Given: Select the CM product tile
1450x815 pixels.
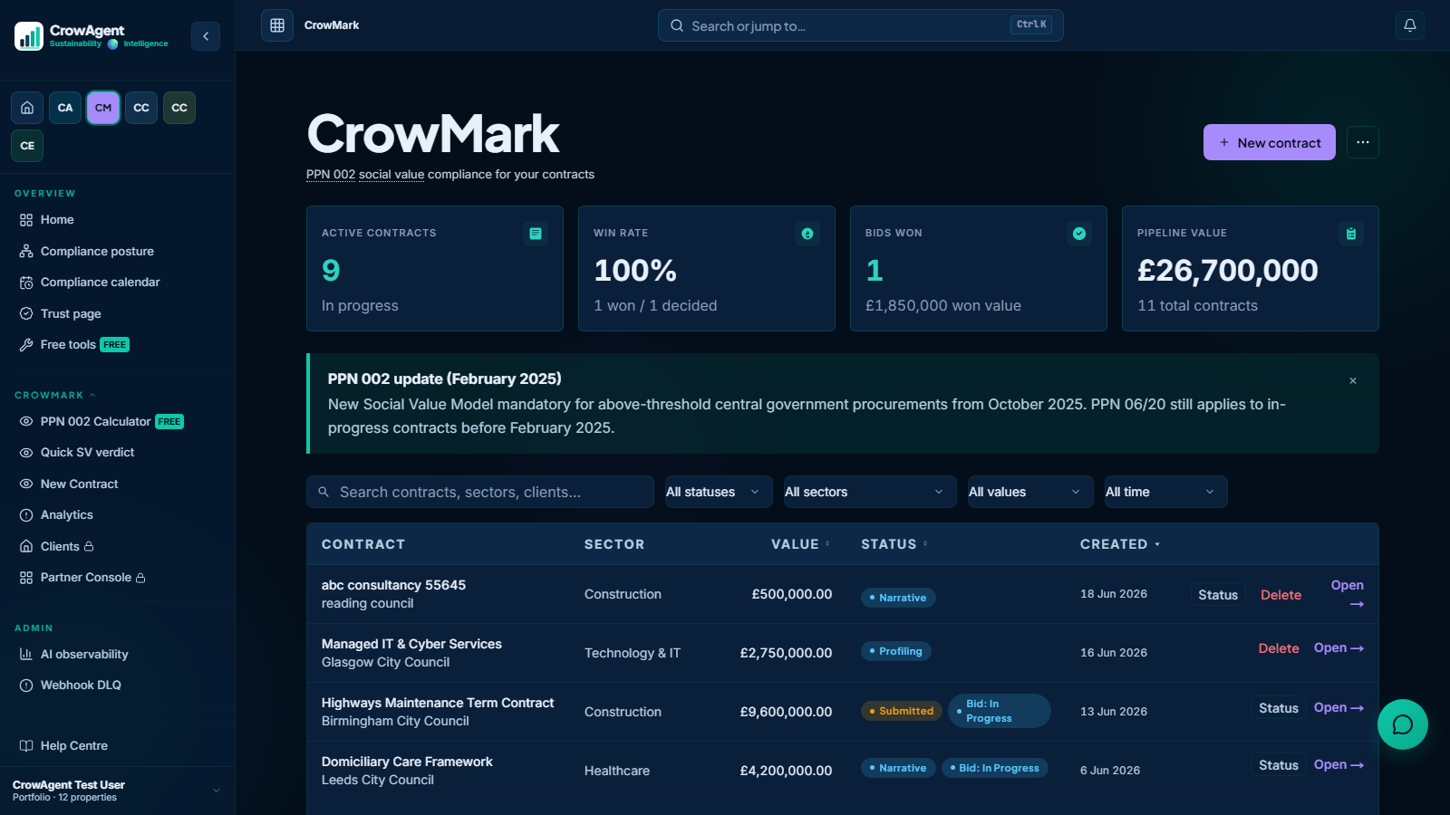Looking at the screenshot, I should click(103, 108).
